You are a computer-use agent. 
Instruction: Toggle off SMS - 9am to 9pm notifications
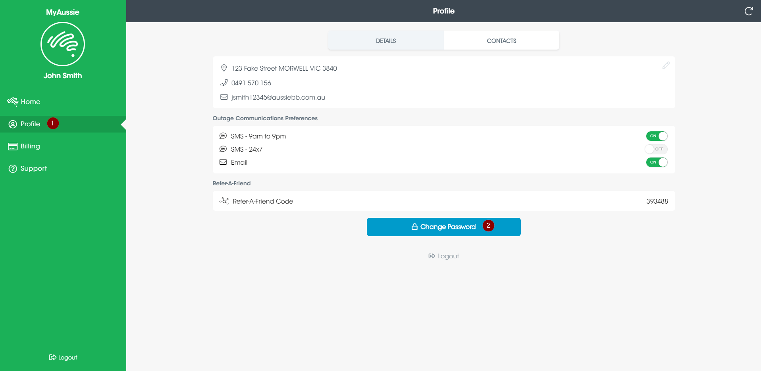pyautogui.click(x=656, y=136)
